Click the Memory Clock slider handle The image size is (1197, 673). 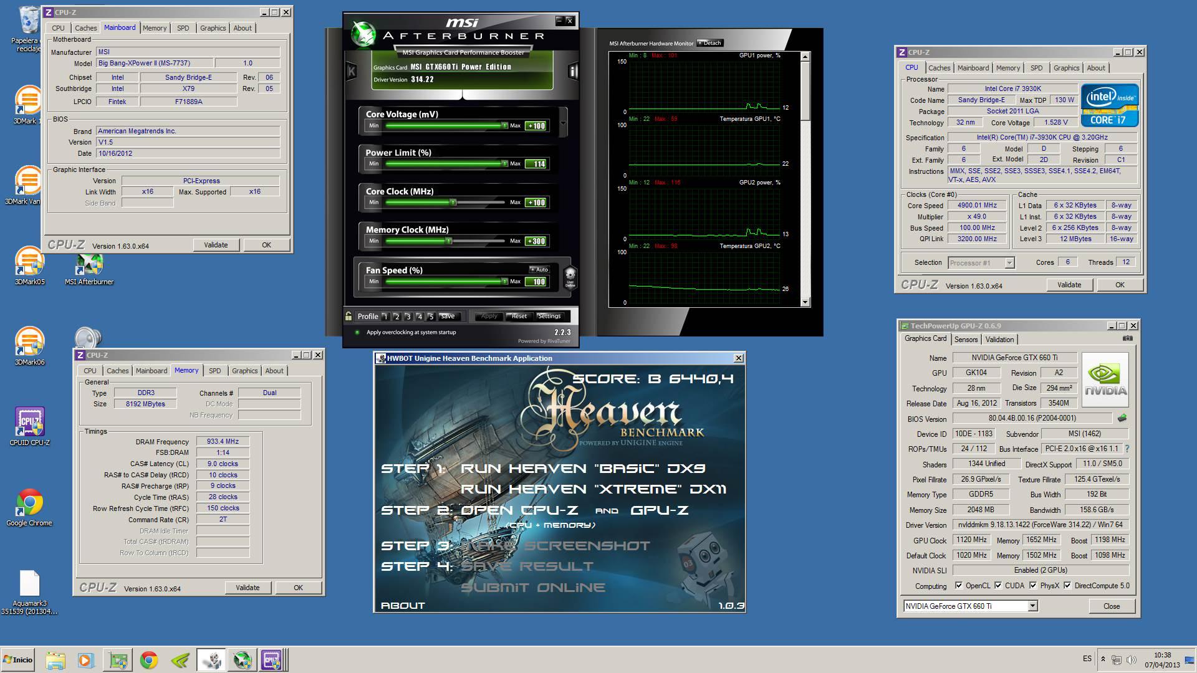pyautogui.click(x=448, y=241)
